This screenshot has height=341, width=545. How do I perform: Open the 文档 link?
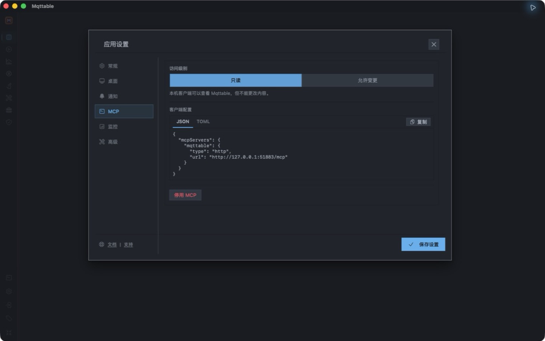(112, 245)
